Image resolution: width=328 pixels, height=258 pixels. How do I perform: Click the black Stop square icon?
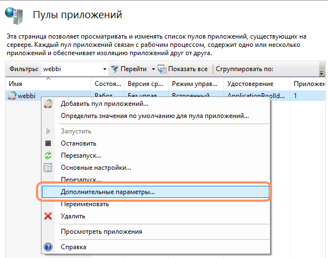(x=48, y=143)
